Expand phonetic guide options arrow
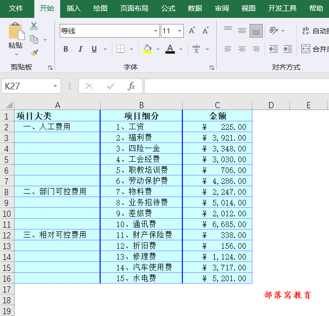Screen dimensions: 329x316 tap(207, 49)
